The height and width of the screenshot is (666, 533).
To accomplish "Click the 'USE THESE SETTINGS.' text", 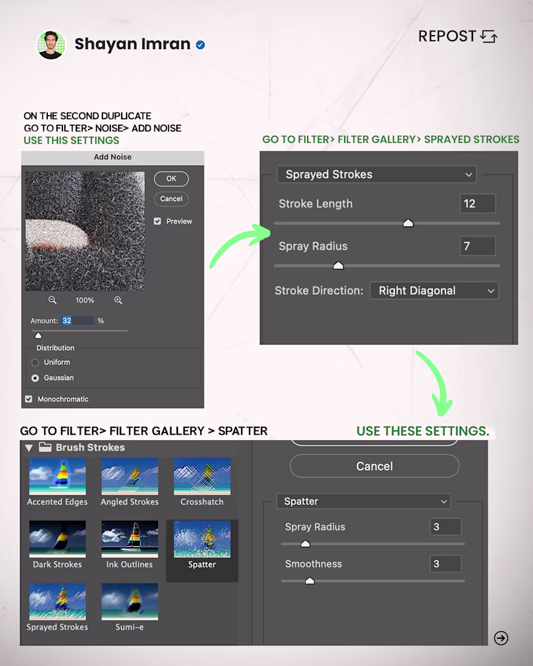I will click(x=423, y=431).
